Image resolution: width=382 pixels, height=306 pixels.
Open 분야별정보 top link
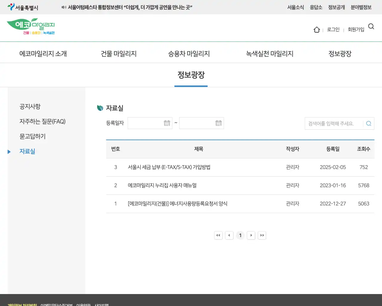361,7
